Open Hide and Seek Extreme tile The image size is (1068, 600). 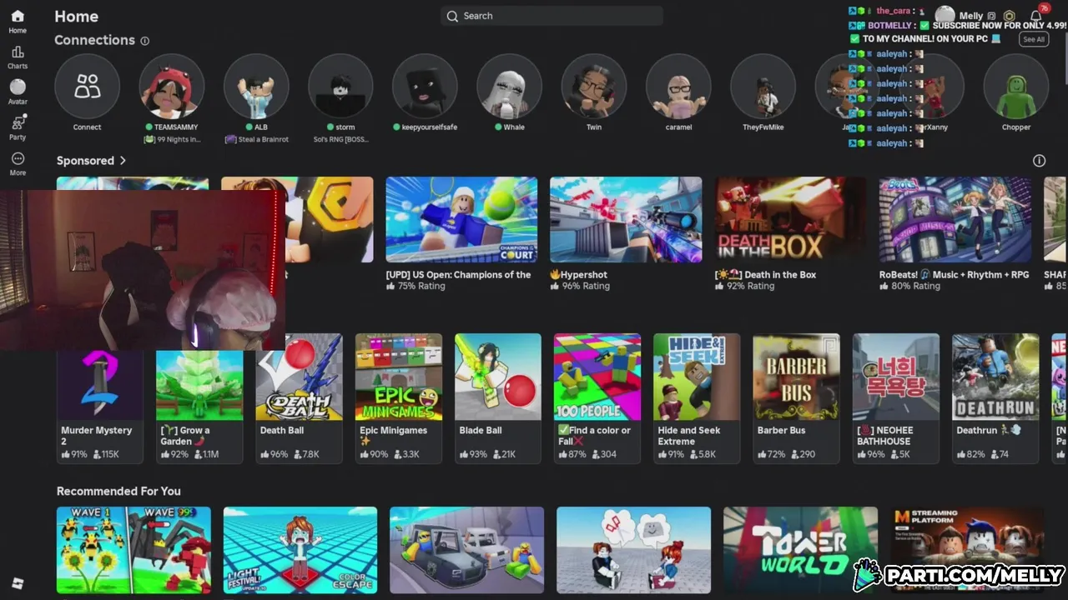[697, 398]
